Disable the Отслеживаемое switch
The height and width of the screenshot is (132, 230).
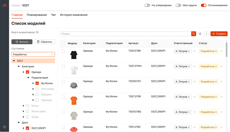tap(204, 5)
